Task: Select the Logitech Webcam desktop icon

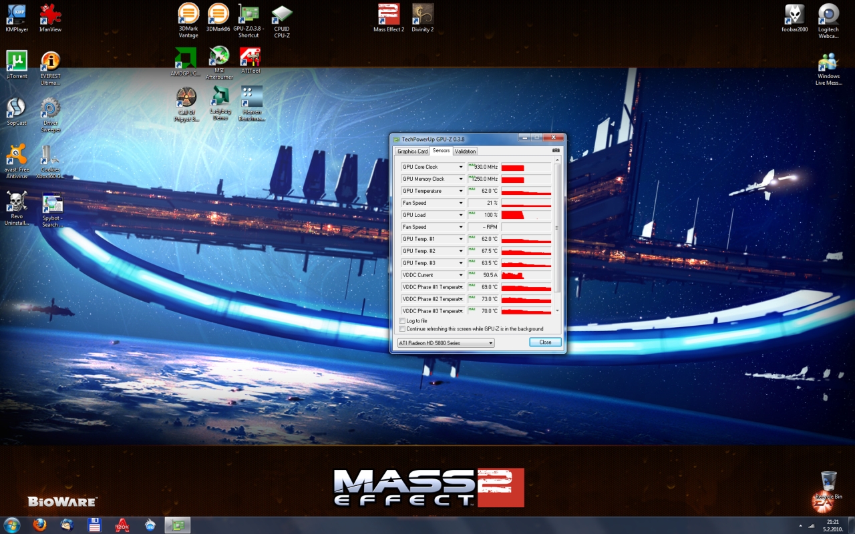Action: (828, 21)
